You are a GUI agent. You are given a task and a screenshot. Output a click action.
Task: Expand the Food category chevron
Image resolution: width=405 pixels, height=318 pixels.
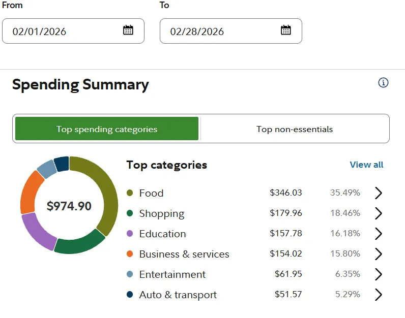(378, 193)
